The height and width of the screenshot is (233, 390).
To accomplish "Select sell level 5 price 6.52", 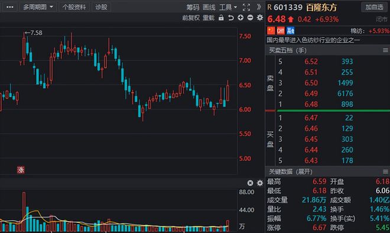I will click(311, 62).
